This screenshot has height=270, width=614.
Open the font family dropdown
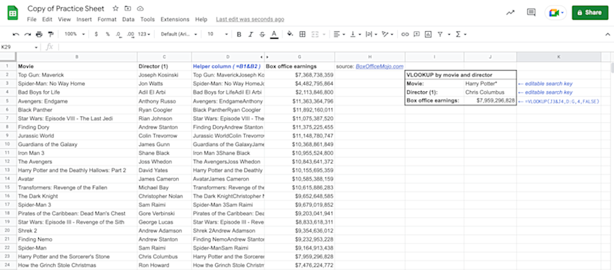179,34
